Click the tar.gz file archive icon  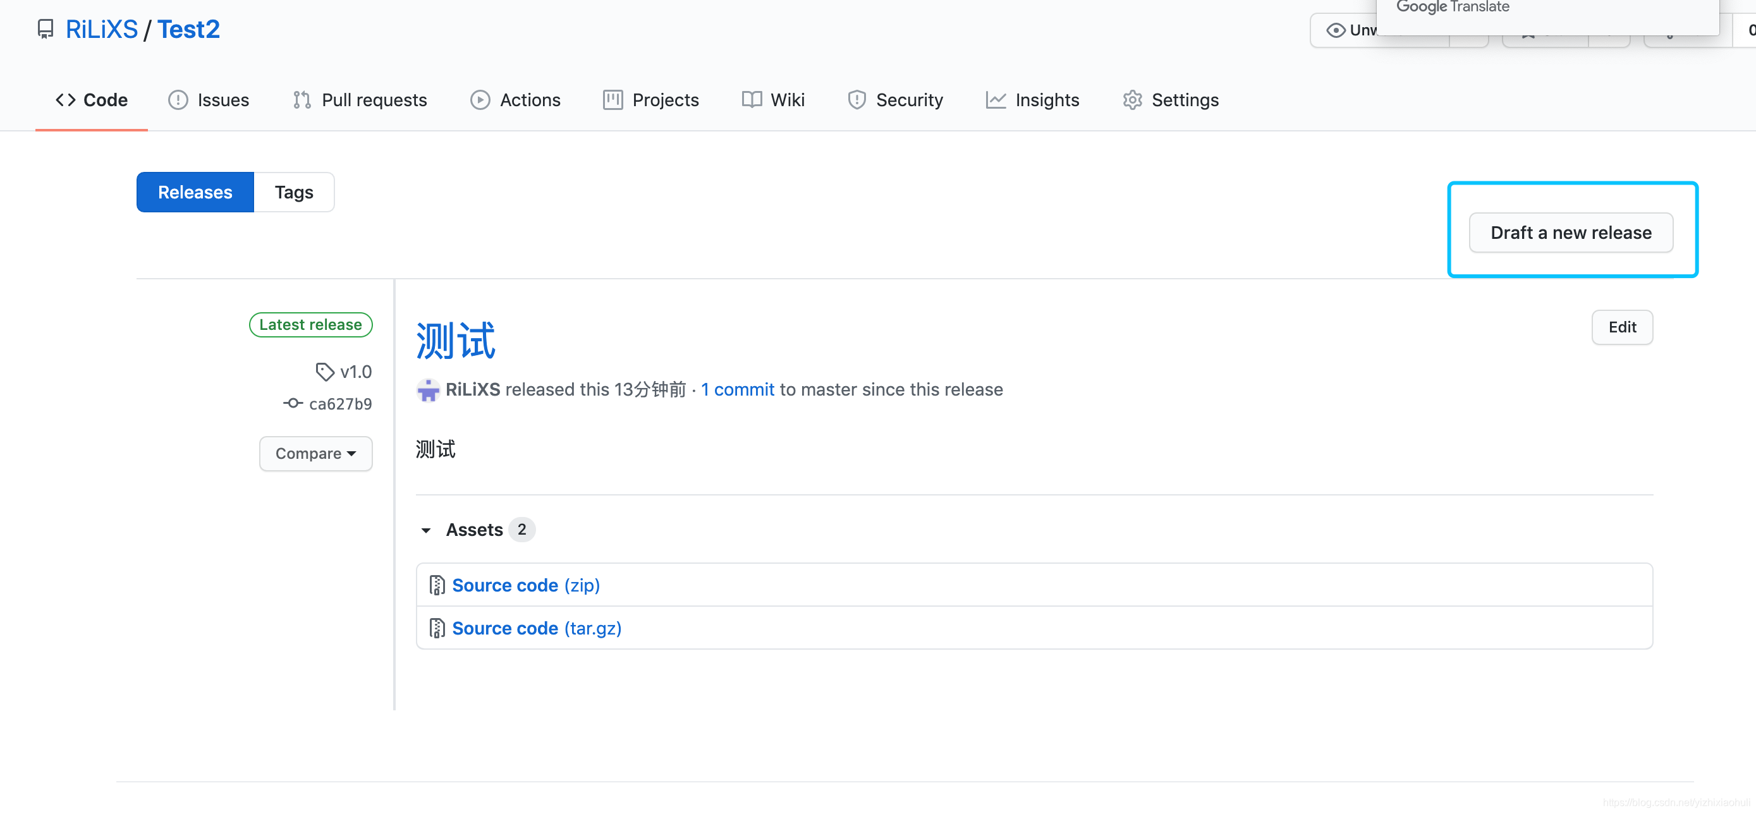(x=437, y=628)
